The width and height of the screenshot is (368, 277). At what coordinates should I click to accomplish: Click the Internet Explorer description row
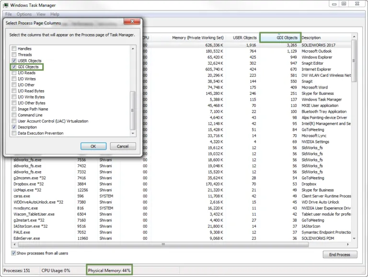pyautogui.click(x=316, y=69)
